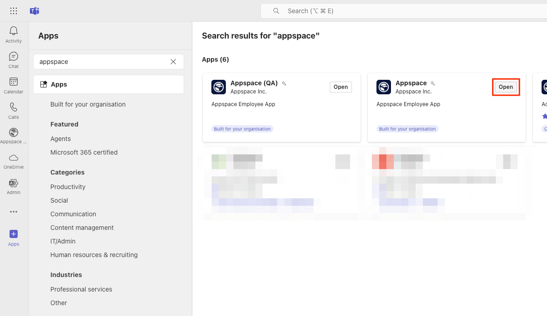Screen dimensions: 547x316
Task: Open the Agents featured list
Action: point(61,139)
